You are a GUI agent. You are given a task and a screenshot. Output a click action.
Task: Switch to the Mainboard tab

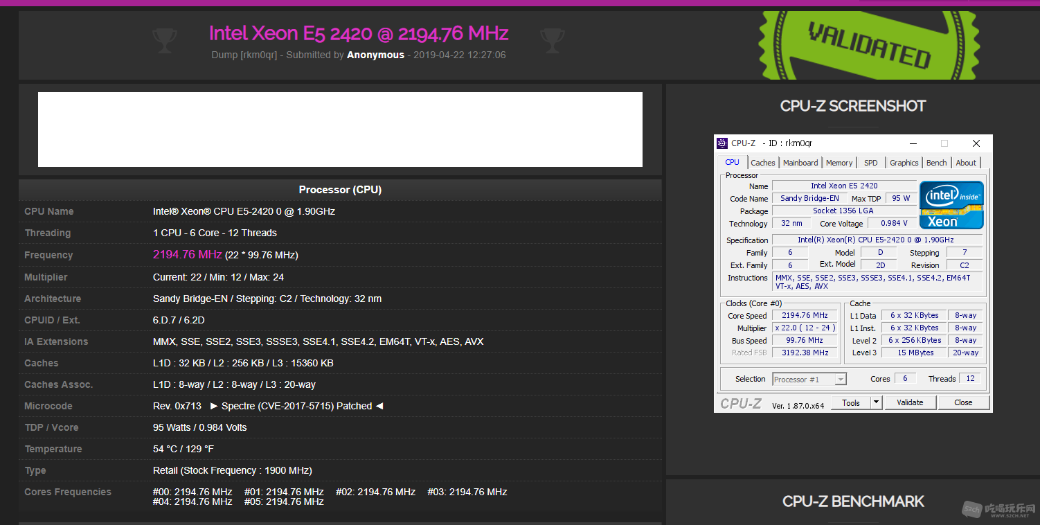(800, 163)
